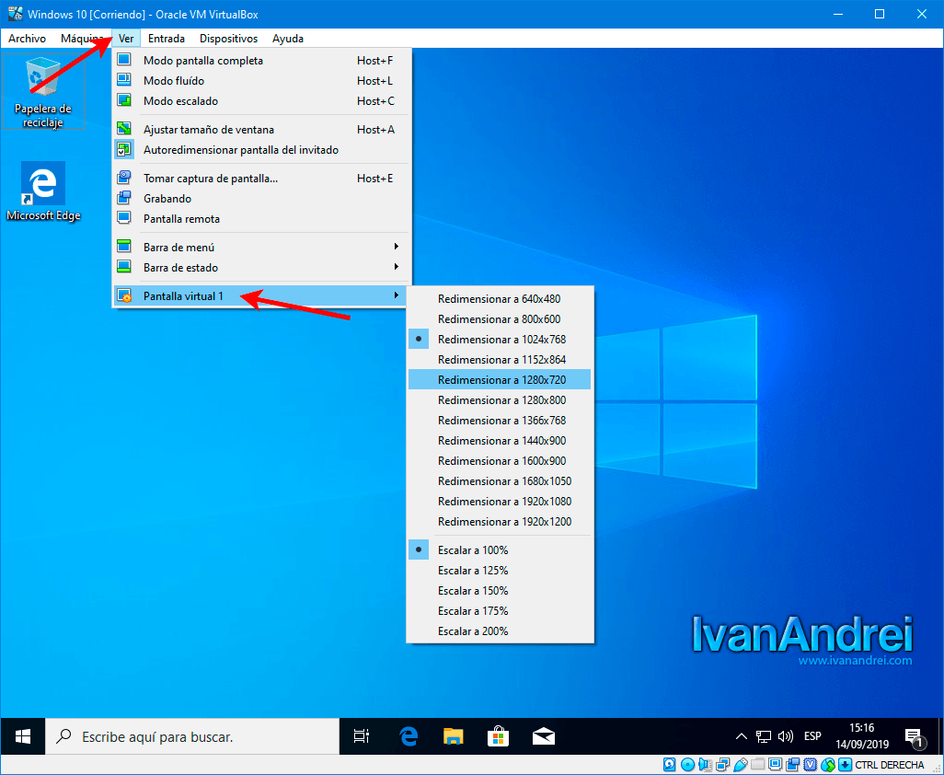
Task: Choose Redimensionar a 1280x800
Action: coord(500,399)
